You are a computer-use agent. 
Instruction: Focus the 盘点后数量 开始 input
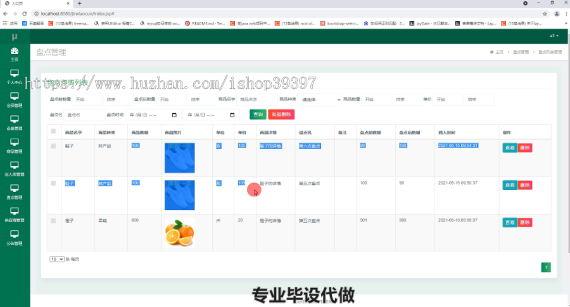[171, 99]
